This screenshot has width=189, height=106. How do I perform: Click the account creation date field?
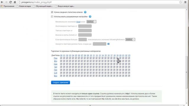coord(100,44)
